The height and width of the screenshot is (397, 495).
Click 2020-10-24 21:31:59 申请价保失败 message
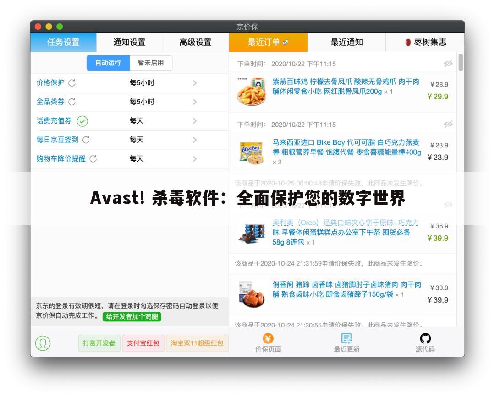click(329, 263)
